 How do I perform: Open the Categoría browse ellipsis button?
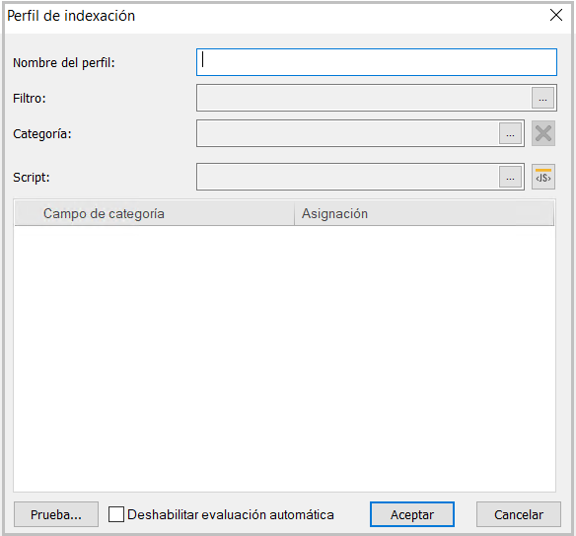[x=510, y=133]
